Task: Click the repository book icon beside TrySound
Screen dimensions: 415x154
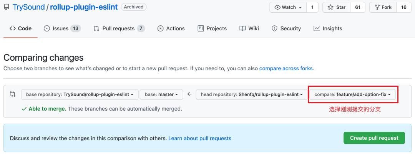Action: 6,7
